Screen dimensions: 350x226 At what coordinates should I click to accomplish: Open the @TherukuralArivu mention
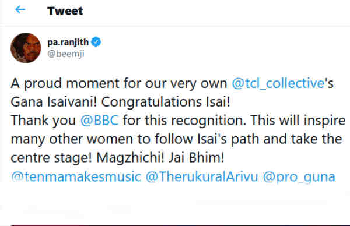tap(202, 176)
